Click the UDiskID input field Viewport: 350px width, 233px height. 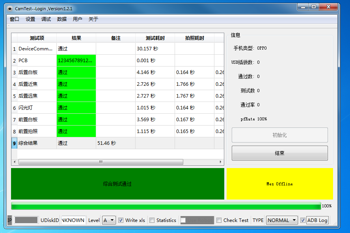click(73, 220)
